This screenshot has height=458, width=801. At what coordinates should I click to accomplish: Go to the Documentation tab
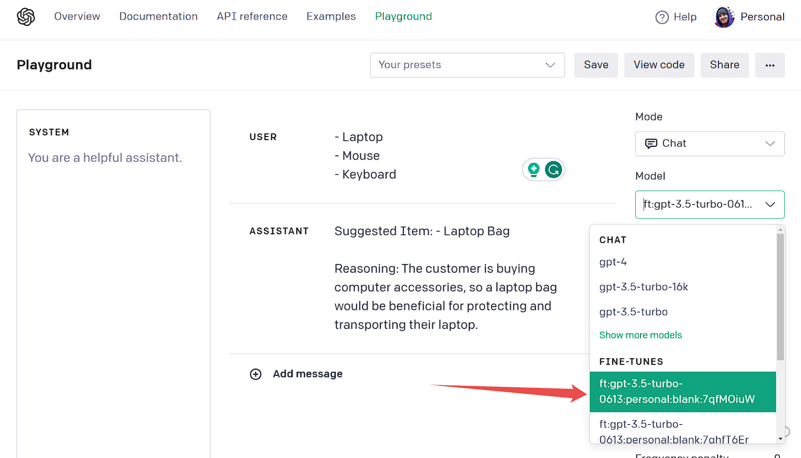[158, 17]
